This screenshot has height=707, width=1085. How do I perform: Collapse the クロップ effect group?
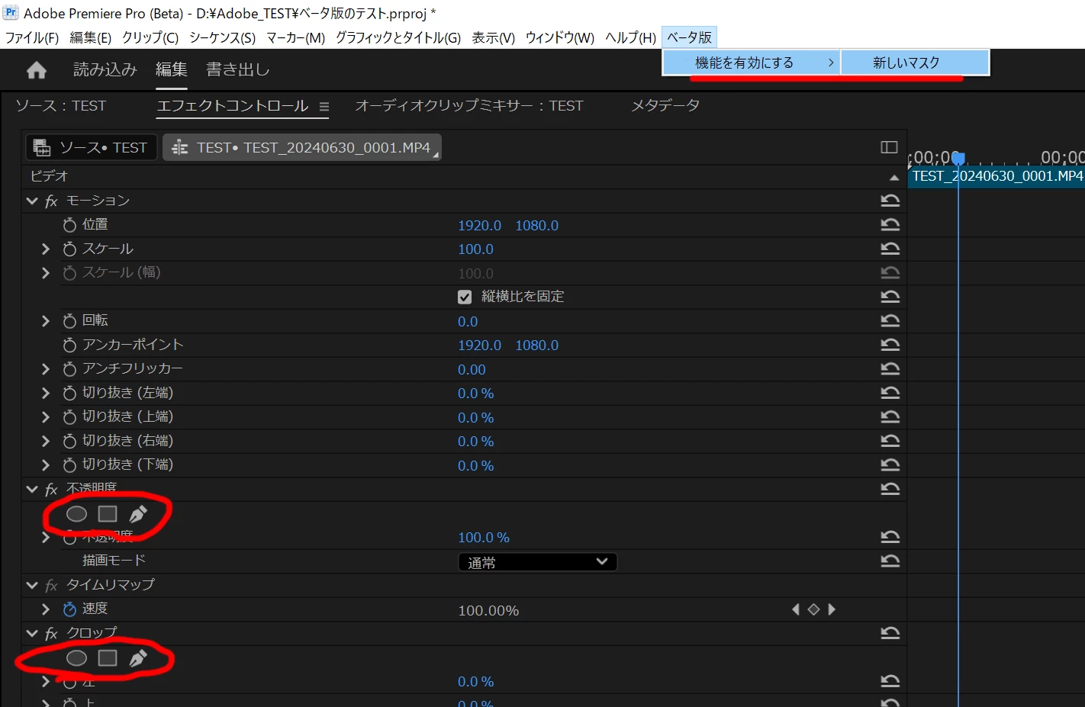(x=32, y=633)
